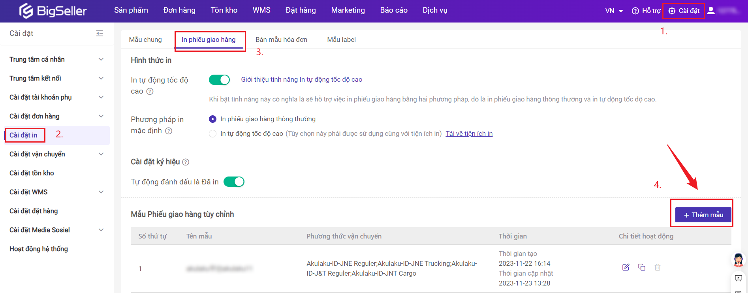
Task: Toggle Tự động đánh dấu là Đã in switch
Action: click(234, 182)
